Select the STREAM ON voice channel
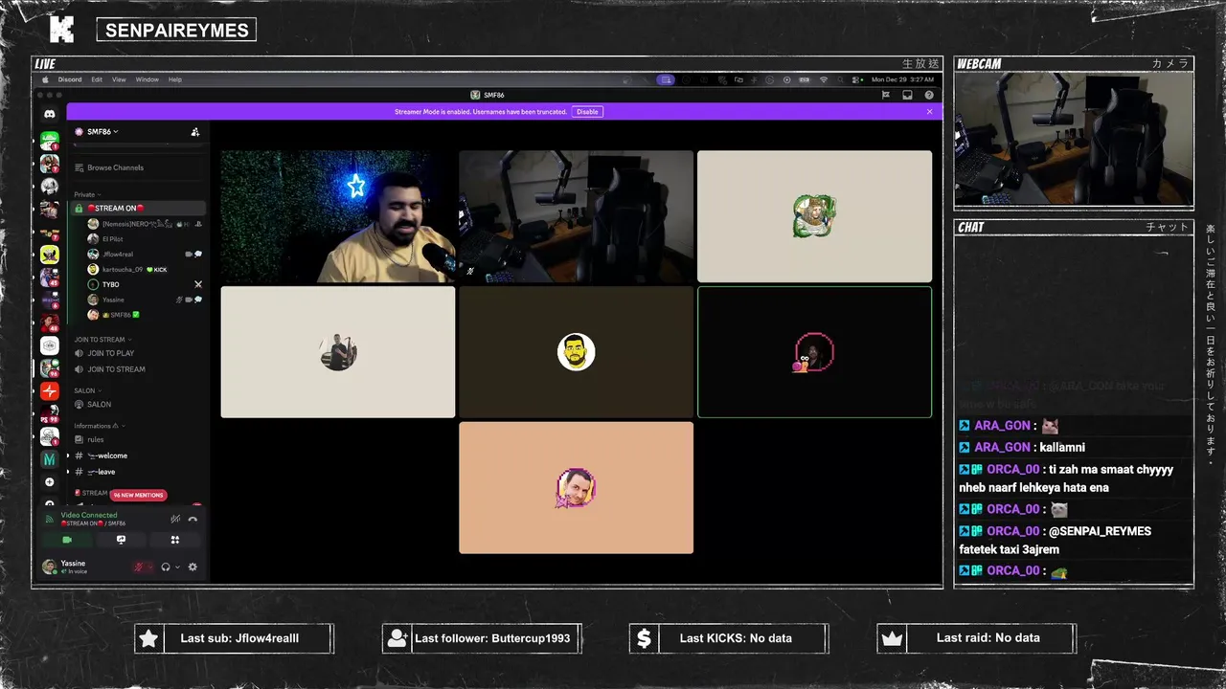Viewport: 1226px width, 689px height. (138, 208)
